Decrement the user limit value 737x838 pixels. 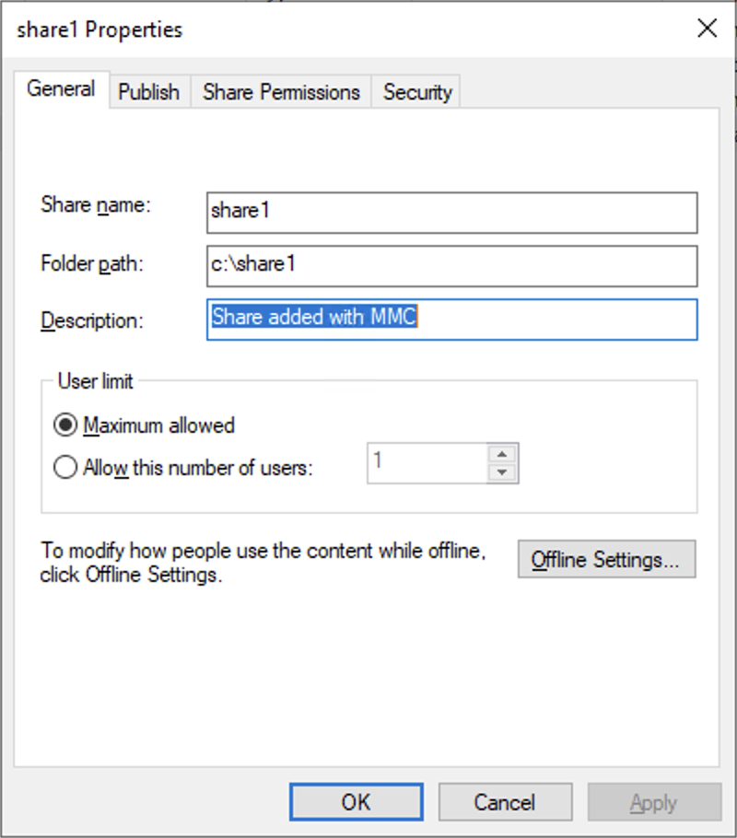[502, 470]
